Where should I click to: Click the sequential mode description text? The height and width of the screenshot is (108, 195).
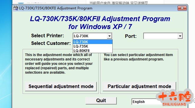tap(59, 64)
